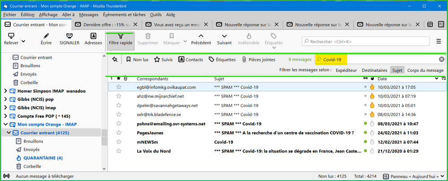Click the SIGNALER toolbar icon
The height and width of the screenshot is (181, 448).
[x=69, y=36]
